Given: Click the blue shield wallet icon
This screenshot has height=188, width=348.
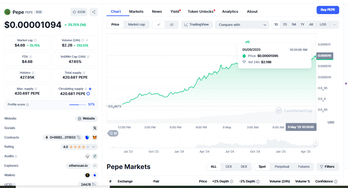Looking at the screenshot, I should tap(95, 175).
